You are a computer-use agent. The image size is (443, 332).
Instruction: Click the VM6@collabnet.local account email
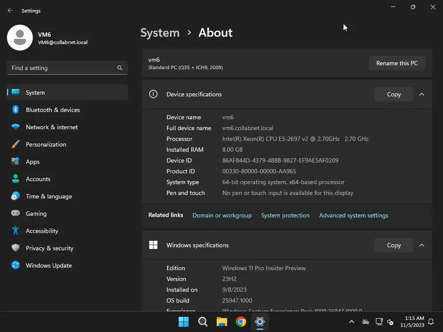63,42
